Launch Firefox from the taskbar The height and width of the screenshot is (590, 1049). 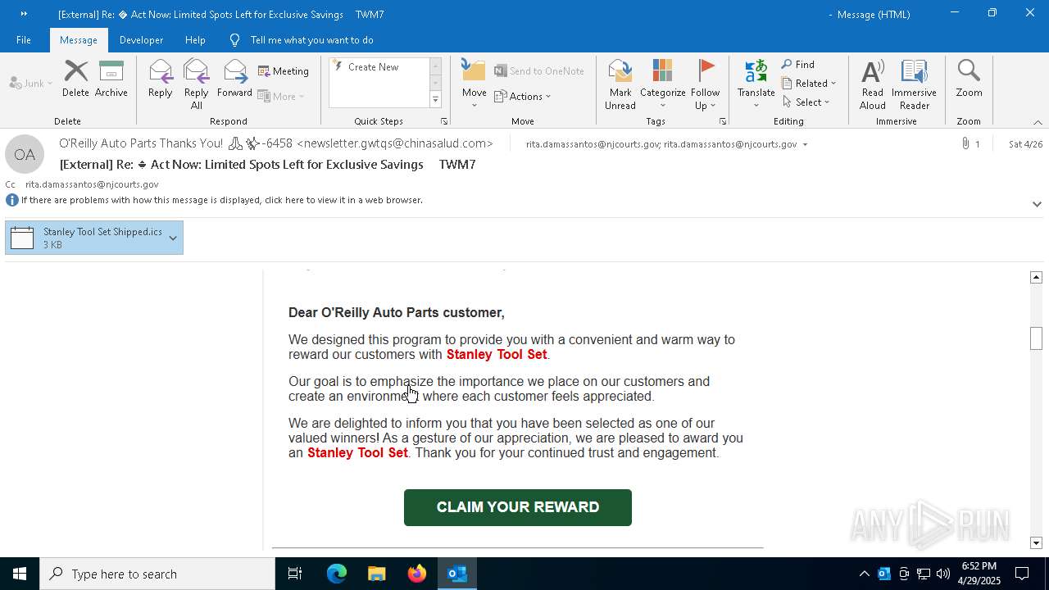[x=417, y=574]
